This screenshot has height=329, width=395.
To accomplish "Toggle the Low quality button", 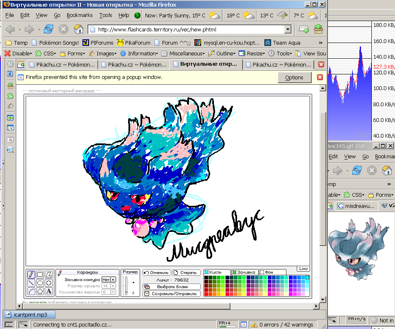I will tap(303, 269).
